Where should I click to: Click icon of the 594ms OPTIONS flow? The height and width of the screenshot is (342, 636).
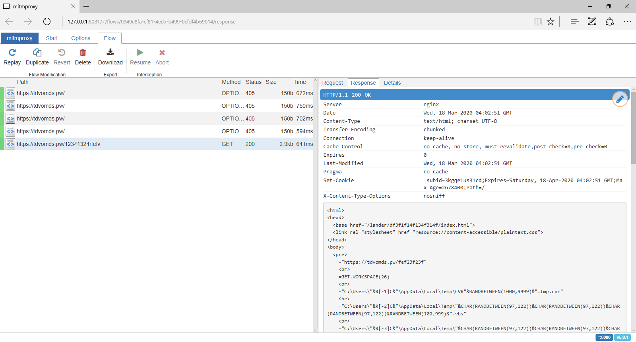click(x=10, y=131)
